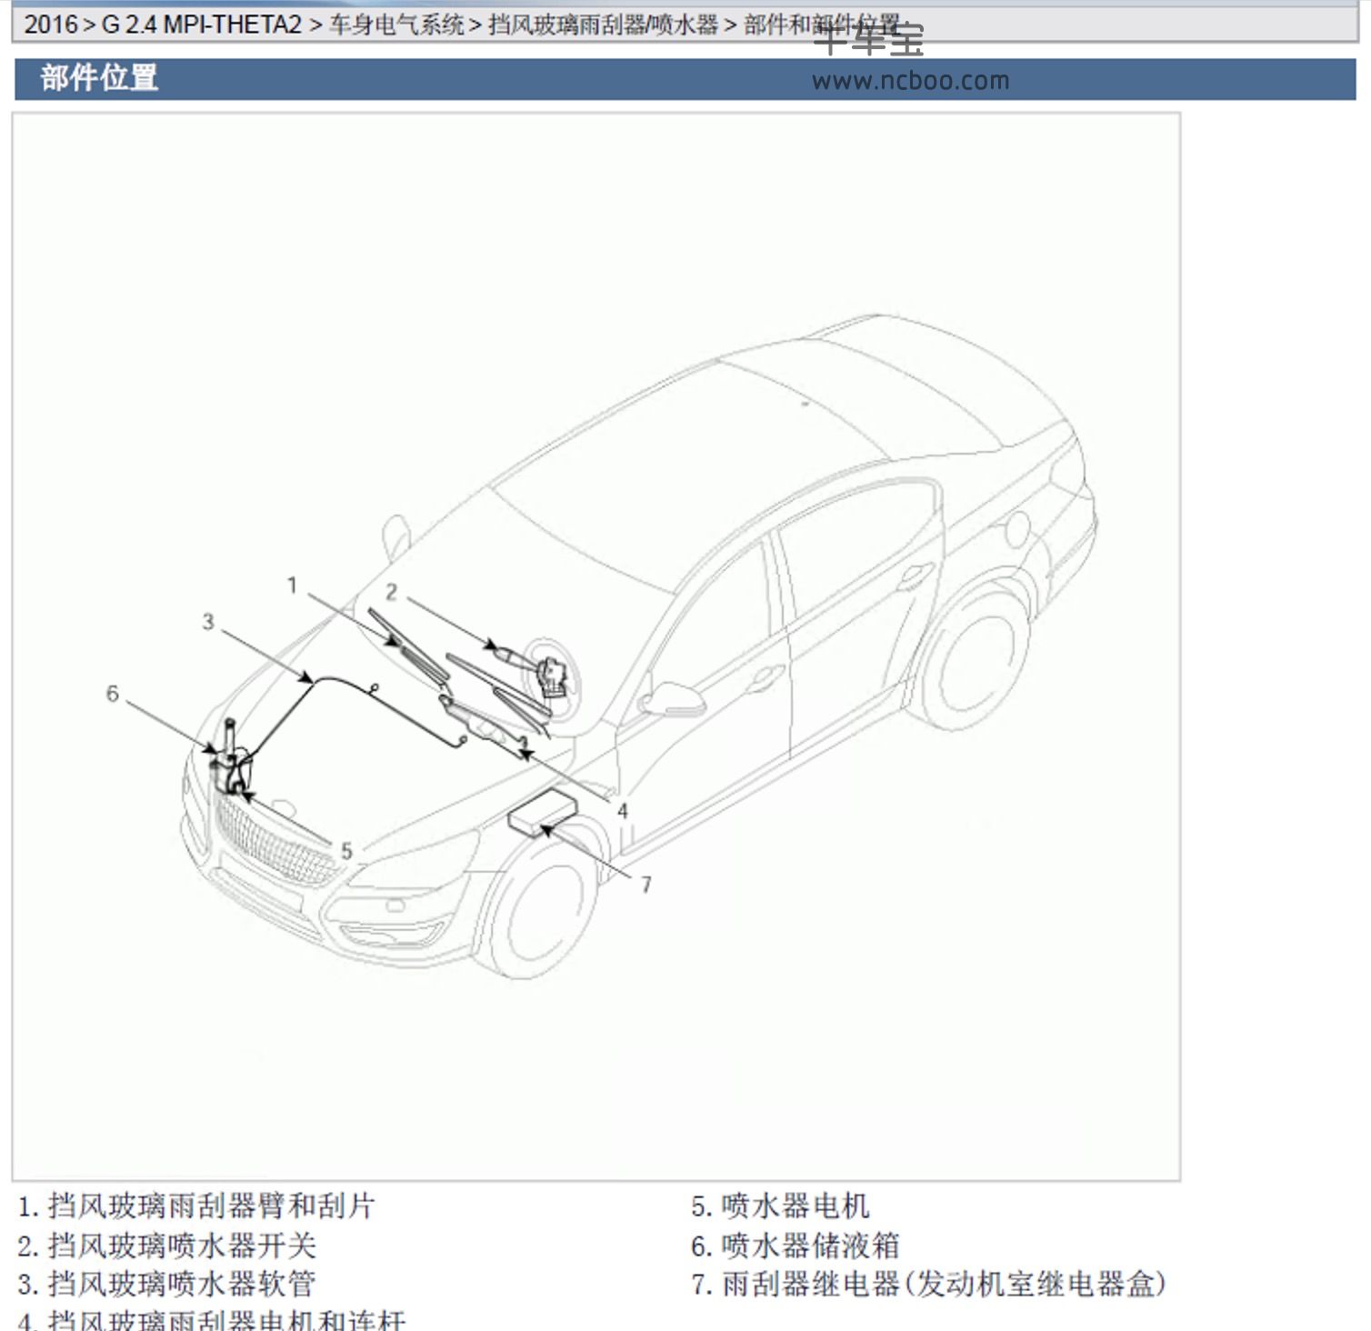Click legend item '5. 喷水器电机'
This screenshot has height=1331, width=1371.
click(780, 1206)
